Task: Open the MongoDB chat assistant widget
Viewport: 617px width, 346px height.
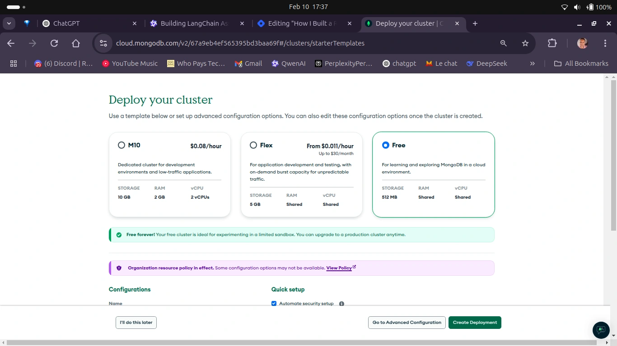Action: pyautogui.click(x=601, y=330)
